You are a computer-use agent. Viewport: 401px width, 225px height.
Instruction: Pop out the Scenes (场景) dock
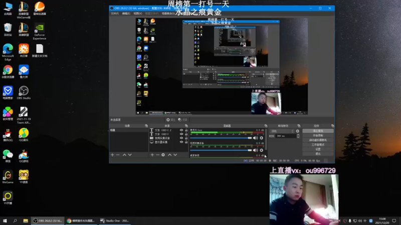146,126
